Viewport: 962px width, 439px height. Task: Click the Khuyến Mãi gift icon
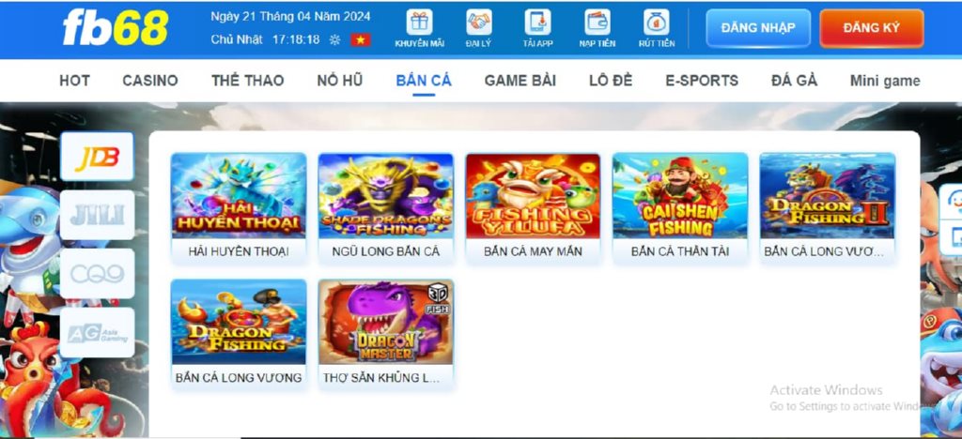coord(420,23)
